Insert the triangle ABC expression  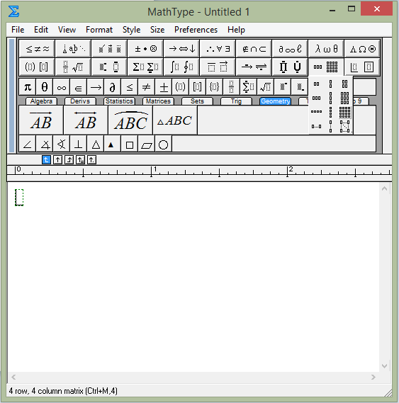tap(175, 120)
